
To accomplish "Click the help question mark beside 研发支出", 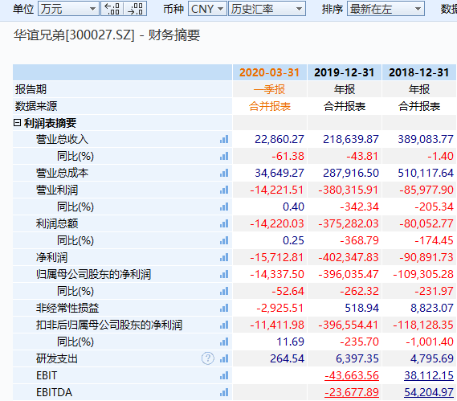I will tap(208, 358).
